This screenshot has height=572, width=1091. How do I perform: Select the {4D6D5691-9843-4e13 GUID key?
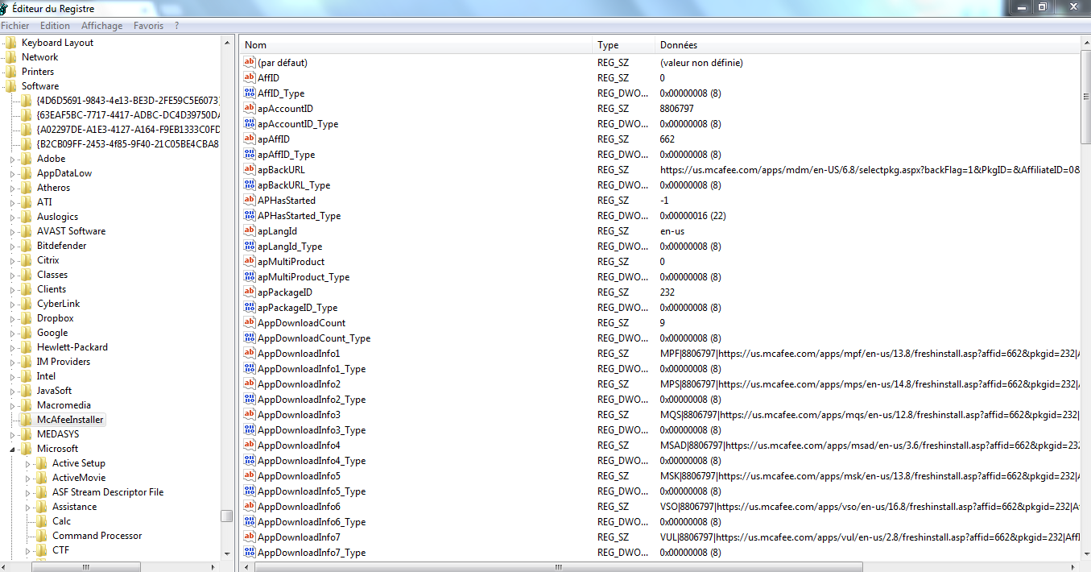(128, 101)
